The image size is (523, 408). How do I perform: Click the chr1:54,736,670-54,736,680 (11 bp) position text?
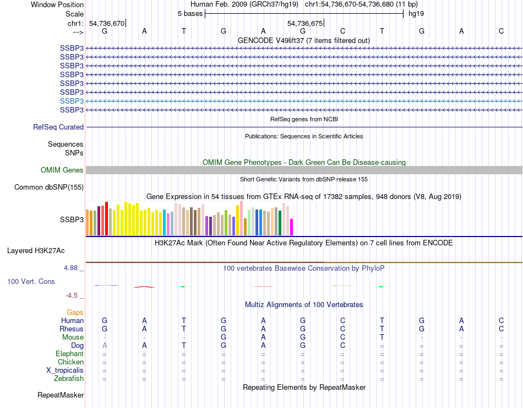(361, 4)
